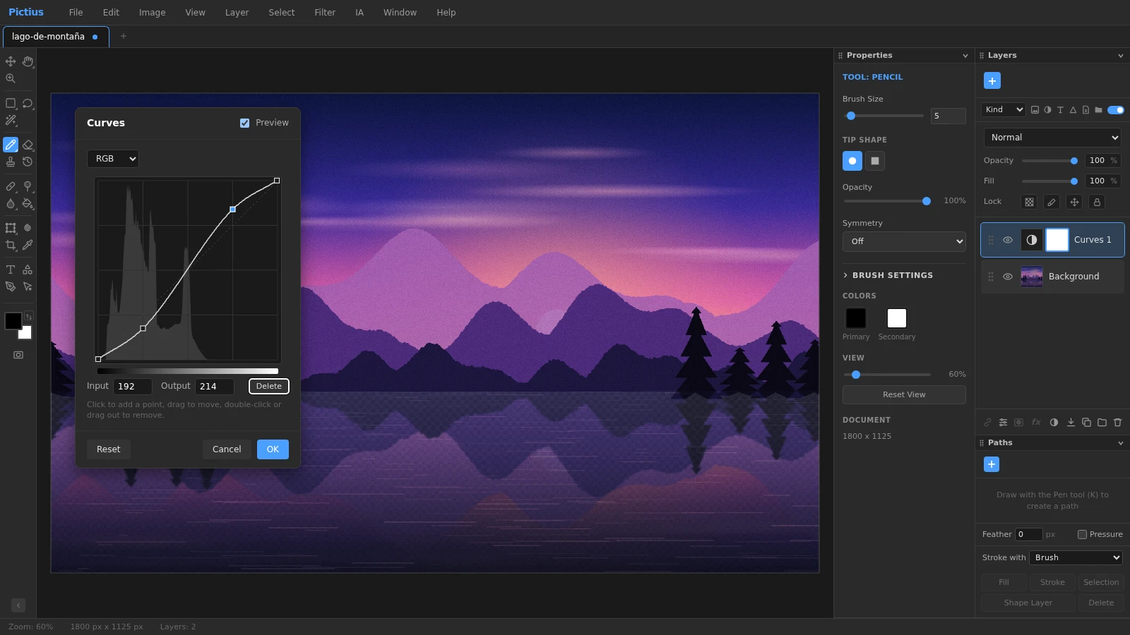Select the Lasso tool
The height and width of the screenshot is (635, 1130).
[x=28, y=103]
